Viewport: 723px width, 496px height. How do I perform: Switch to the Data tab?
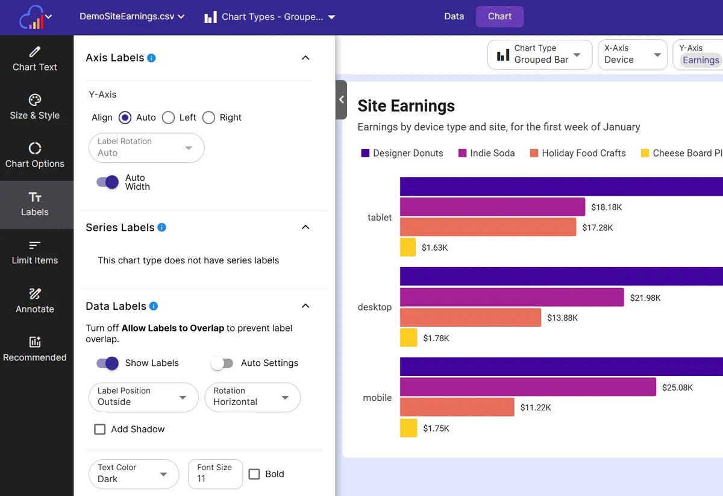454,16
